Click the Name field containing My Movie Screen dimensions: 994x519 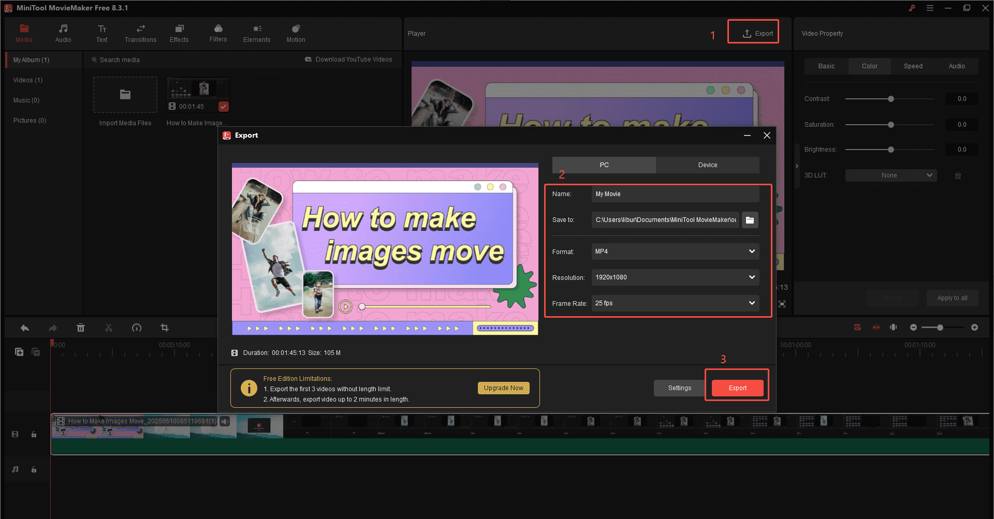pos(675,194)
